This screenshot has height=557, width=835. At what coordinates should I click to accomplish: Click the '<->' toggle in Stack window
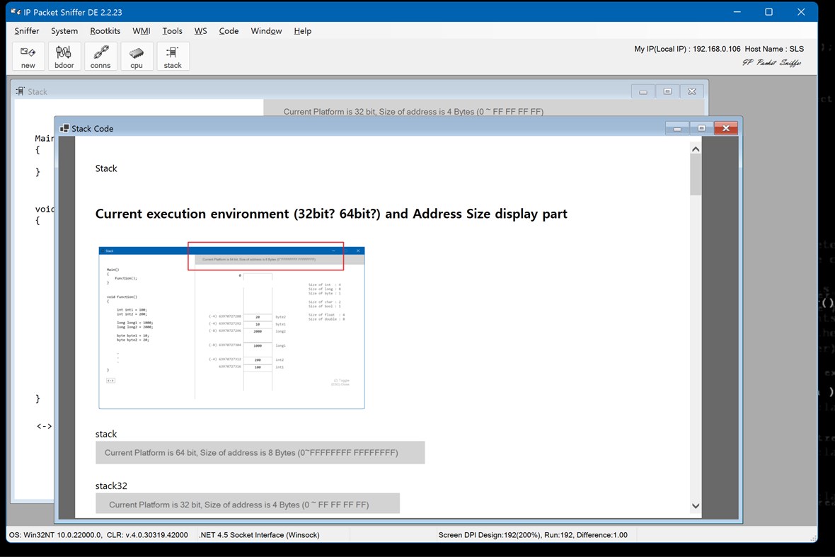pyautogui.click(x=44, y=426)
